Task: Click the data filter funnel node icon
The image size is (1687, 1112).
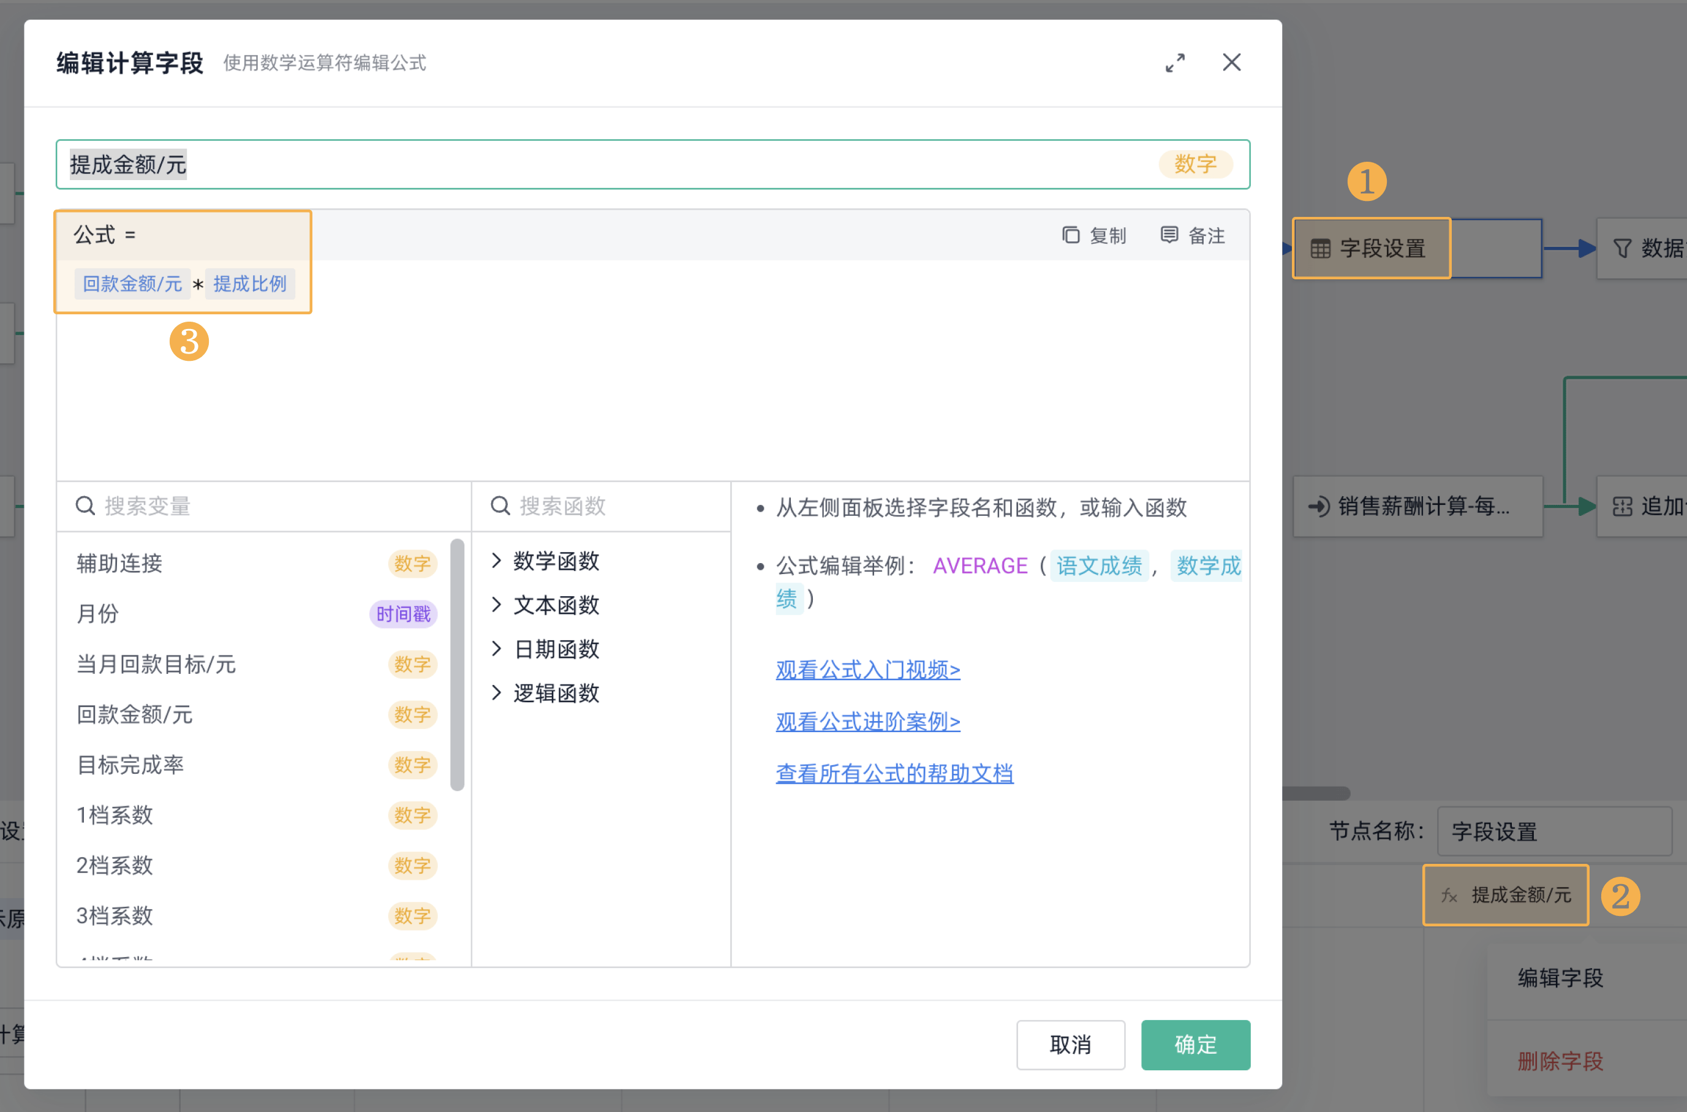Action: click(x=1621, y=249)
